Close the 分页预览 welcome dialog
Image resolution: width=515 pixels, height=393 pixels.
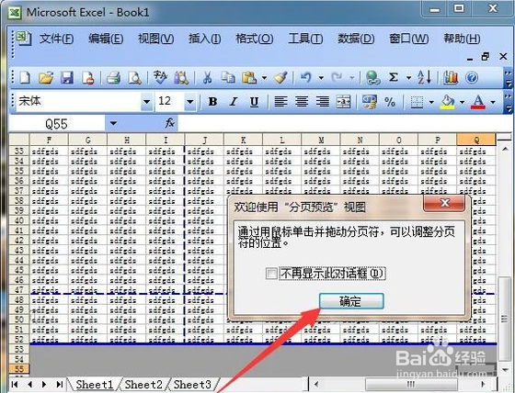click(444, 203)
